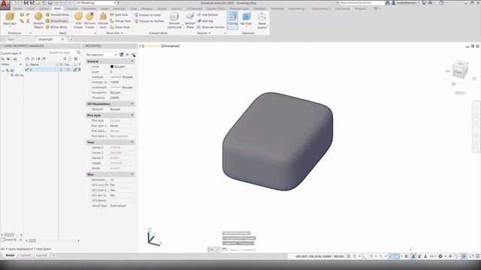
Task: Click Refine Mesh
Action: 56,27
